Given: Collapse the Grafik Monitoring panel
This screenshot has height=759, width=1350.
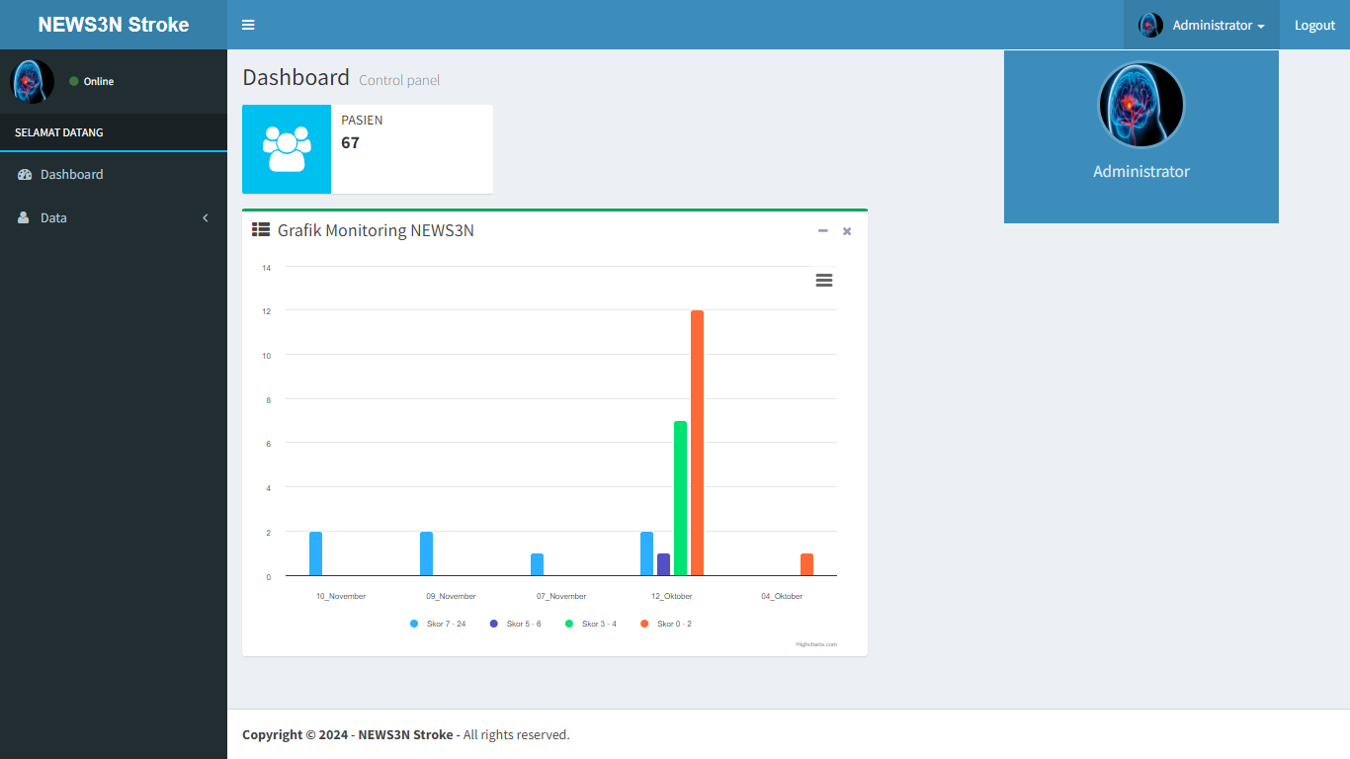Looking at the screenshot, I should point(822,231).
